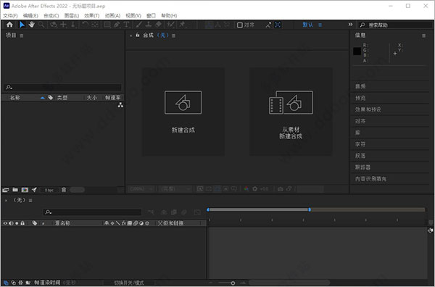Expand the workspace overflow chevrons
The width and height of the screenshot is (435, 287).
click(350, 25)
